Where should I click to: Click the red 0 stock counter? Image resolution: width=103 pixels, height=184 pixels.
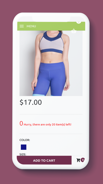pyautogui.click(x=21, y=123)
